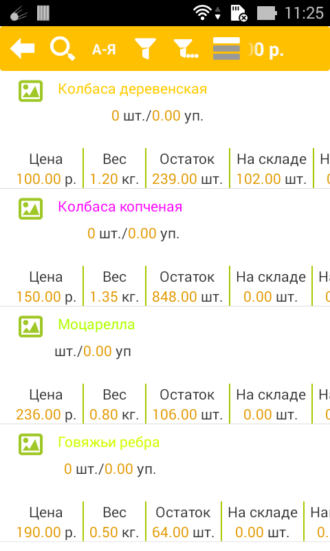Open the search magnifier
Image resolution: width=330 pixels, height=551 pixels.
point(63,49)
